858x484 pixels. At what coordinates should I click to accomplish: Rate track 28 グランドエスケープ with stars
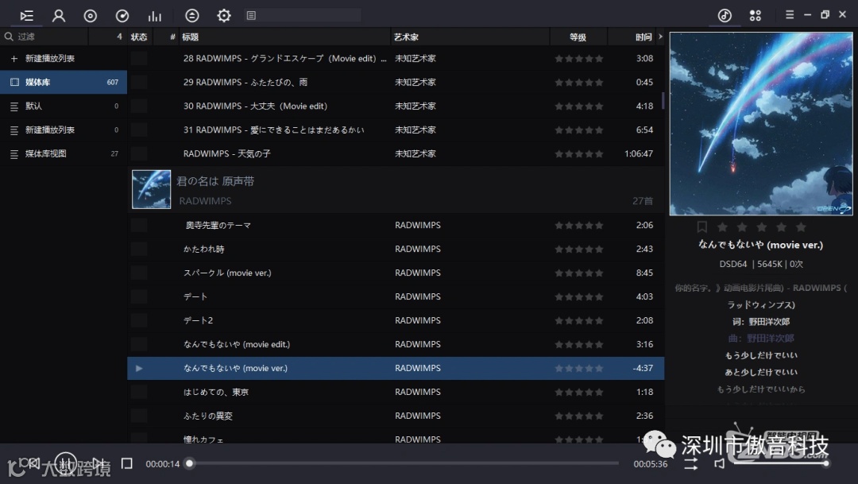[x=579, y=59]
